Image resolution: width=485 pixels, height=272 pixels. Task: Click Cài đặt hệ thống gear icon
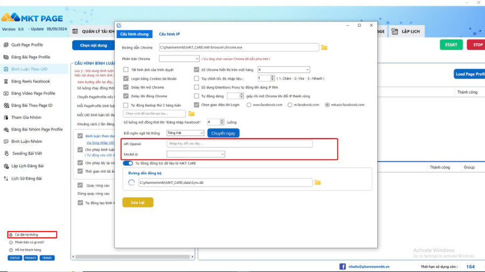11,235
